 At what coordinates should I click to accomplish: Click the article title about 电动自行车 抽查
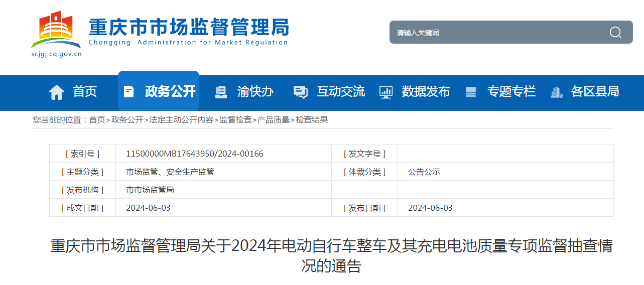(331, 256)
